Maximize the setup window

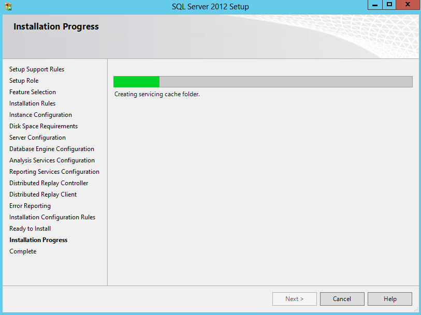tap(389, 5)
